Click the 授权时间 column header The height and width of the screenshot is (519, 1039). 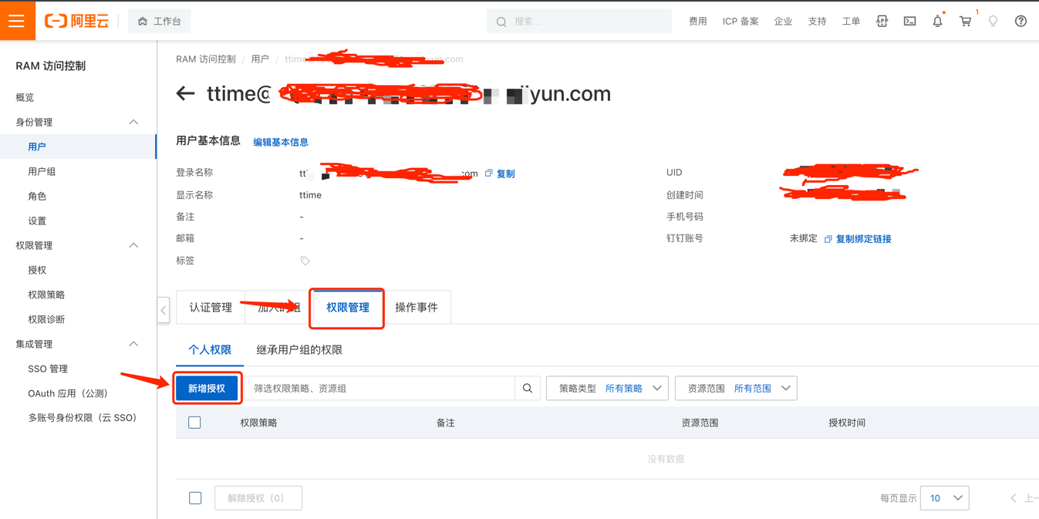847,423
